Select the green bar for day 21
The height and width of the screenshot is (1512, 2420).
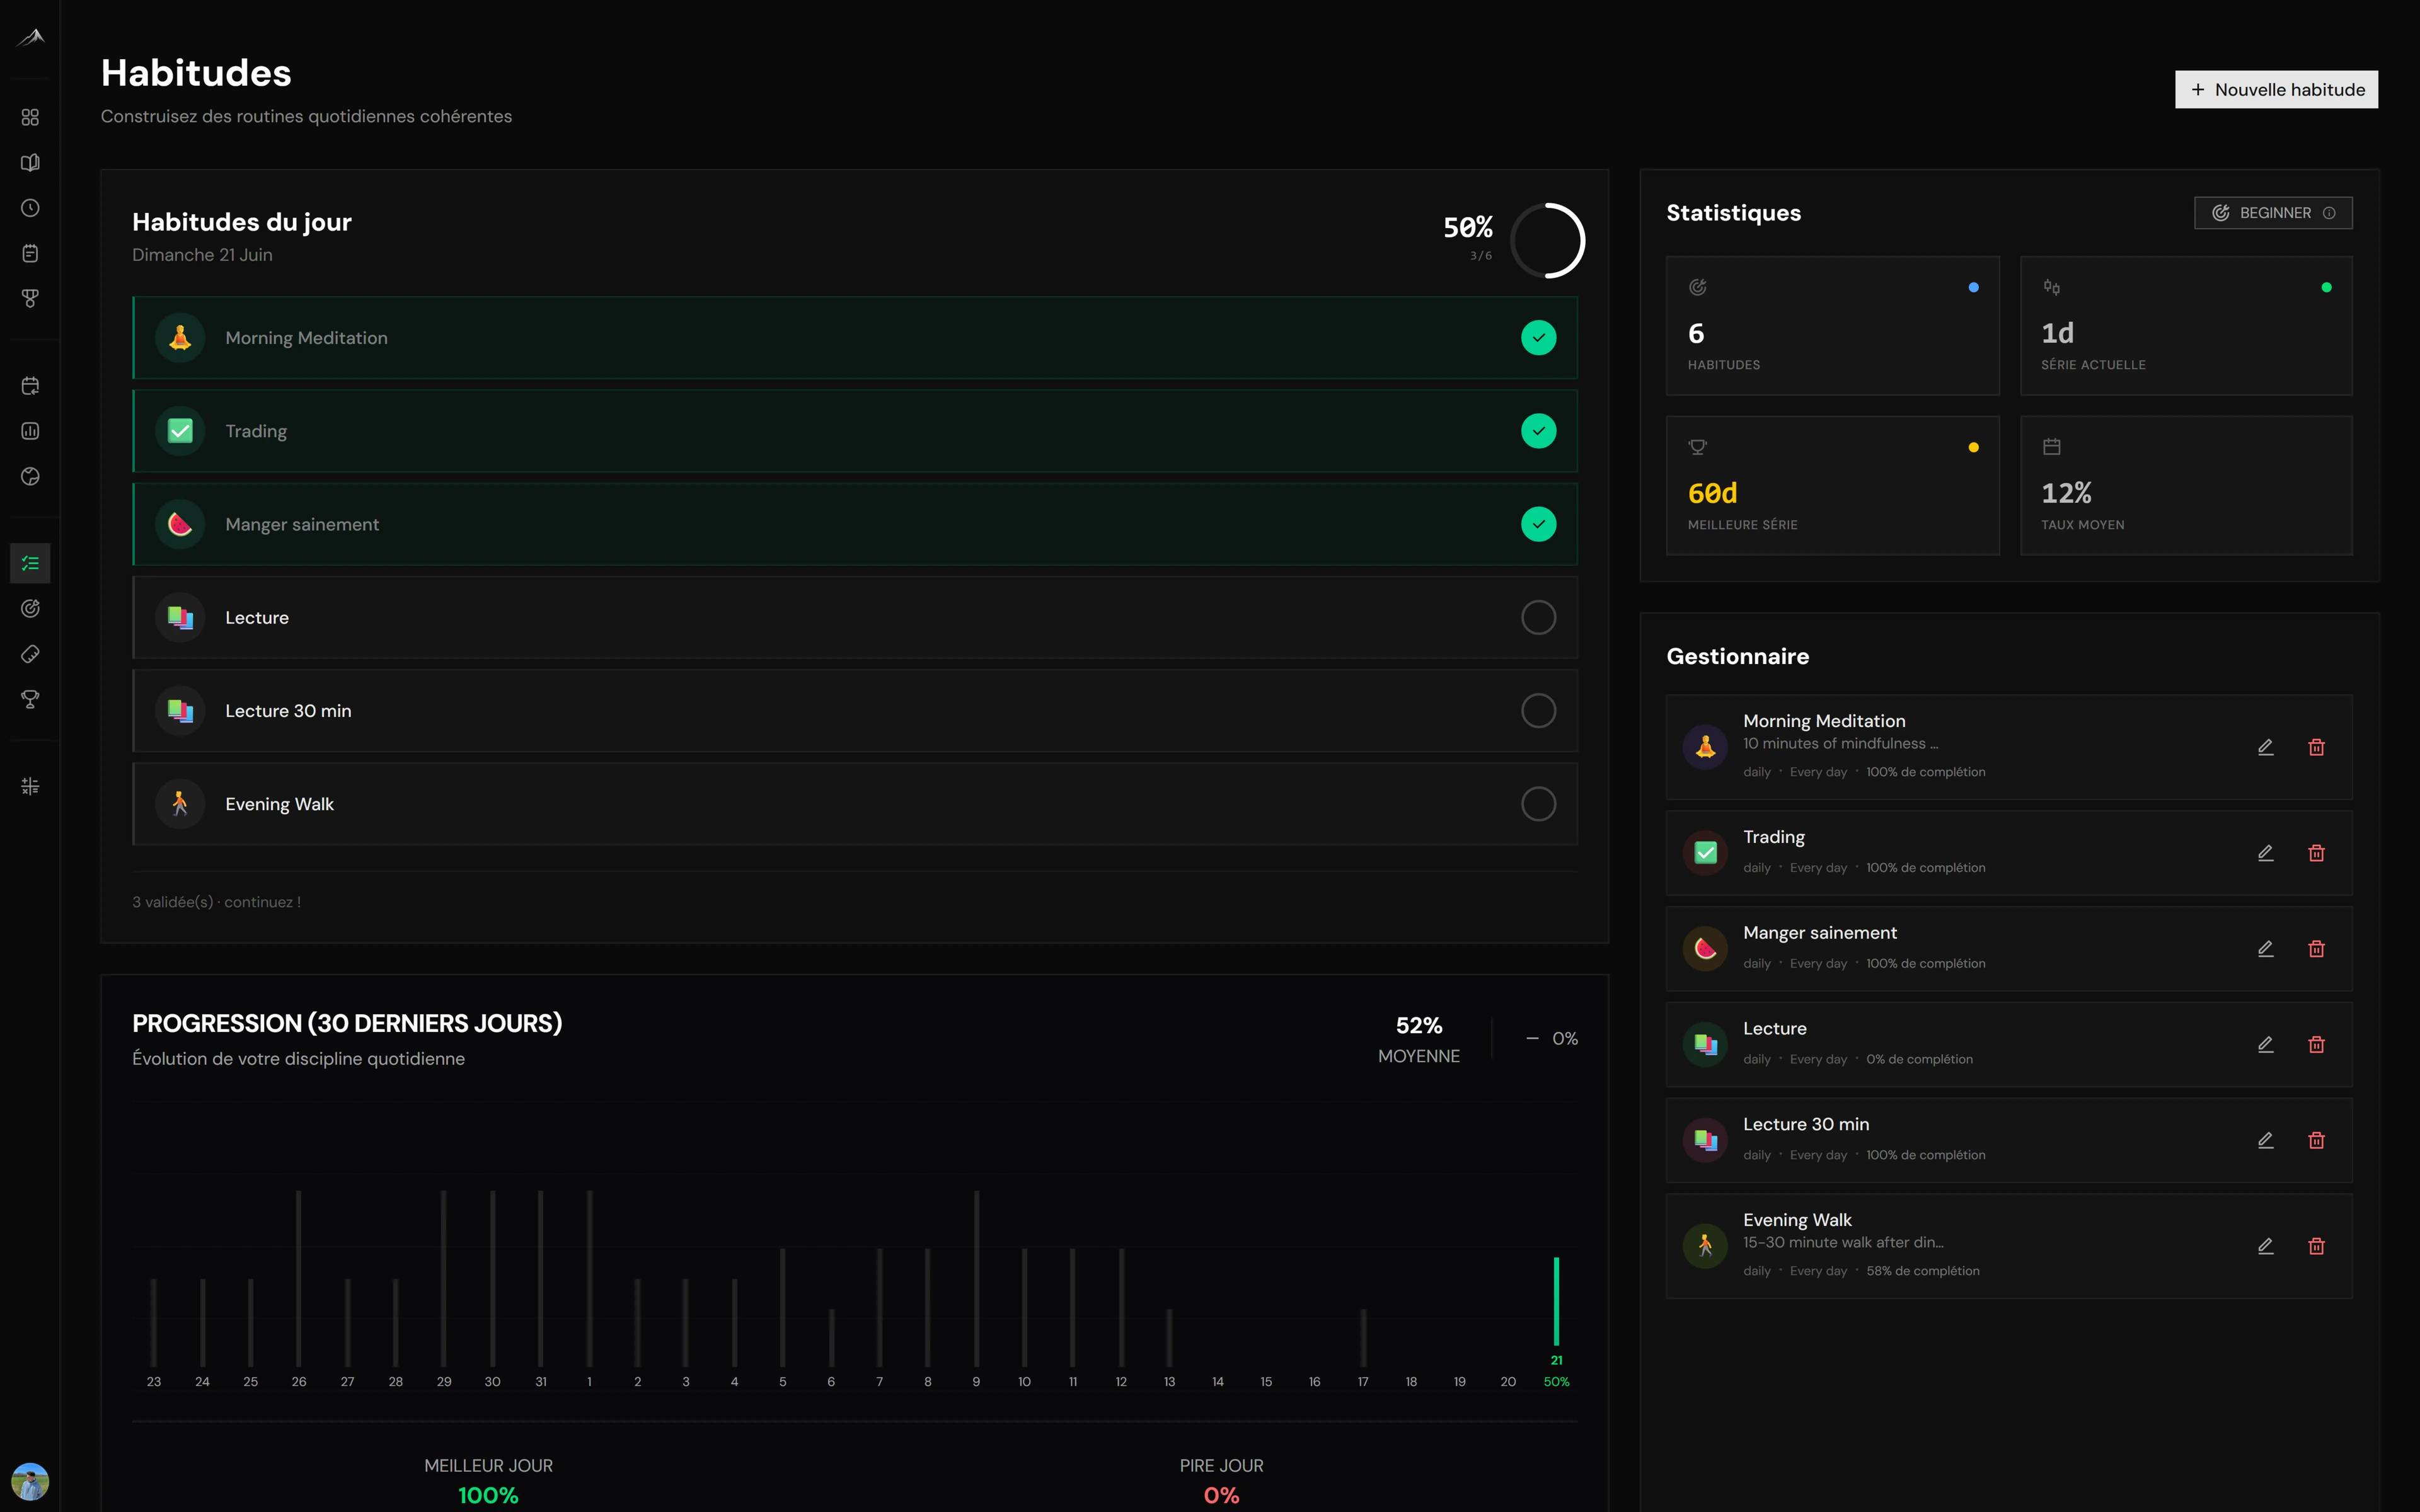click(1556, 1301)
